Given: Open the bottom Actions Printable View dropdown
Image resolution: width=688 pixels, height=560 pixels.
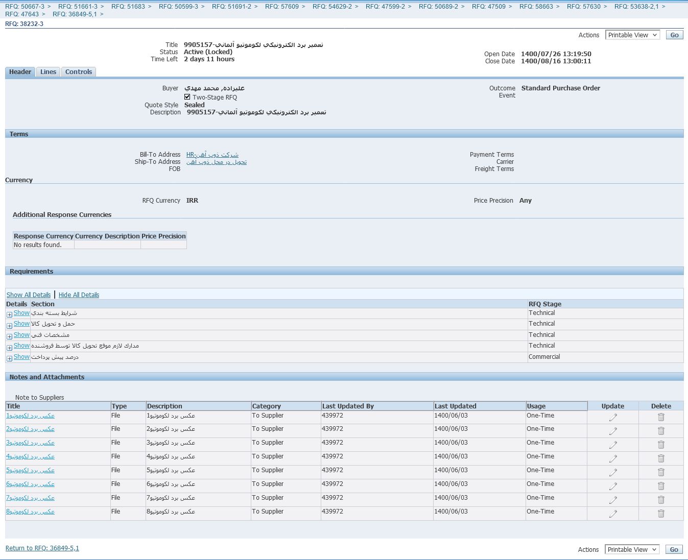Looking at the screenshot, I should tap(632, 550).
